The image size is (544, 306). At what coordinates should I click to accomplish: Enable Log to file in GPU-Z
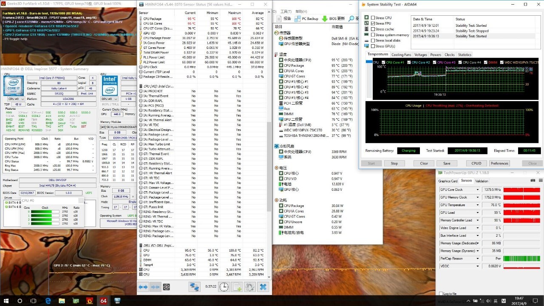click(441, 294)
